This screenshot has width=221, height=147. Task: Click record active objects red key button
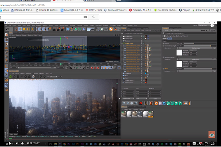[x=92, y=68]
